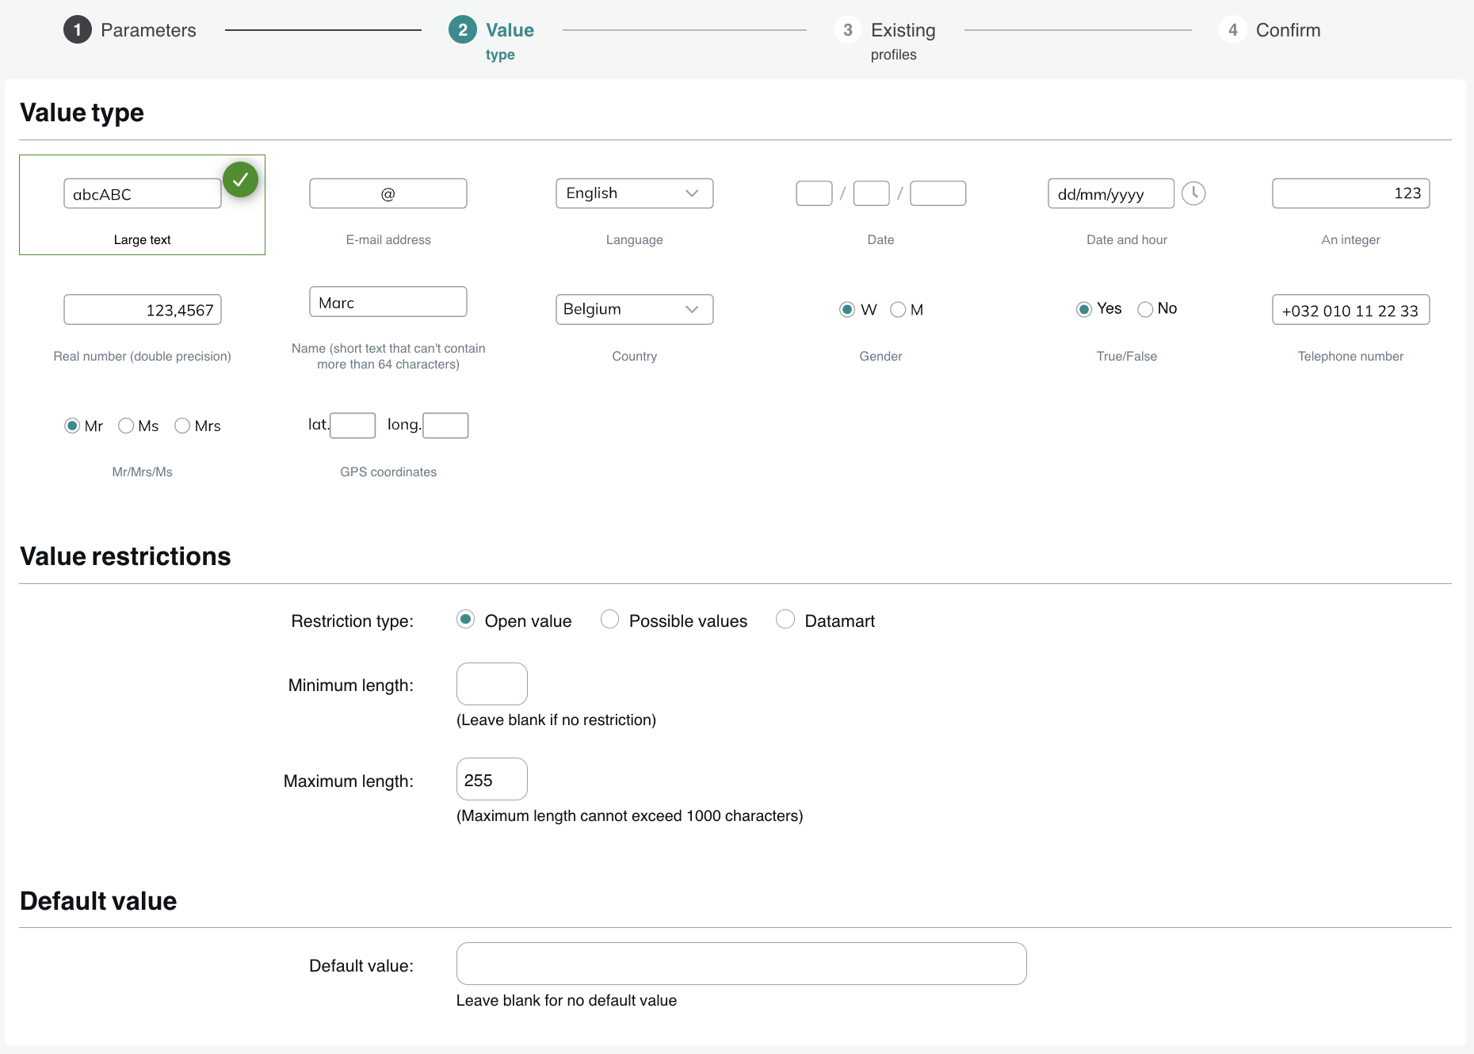Choose the Telephone number type label
This screenshot has height=1054, width=1474.
[x=1351, y=356]
